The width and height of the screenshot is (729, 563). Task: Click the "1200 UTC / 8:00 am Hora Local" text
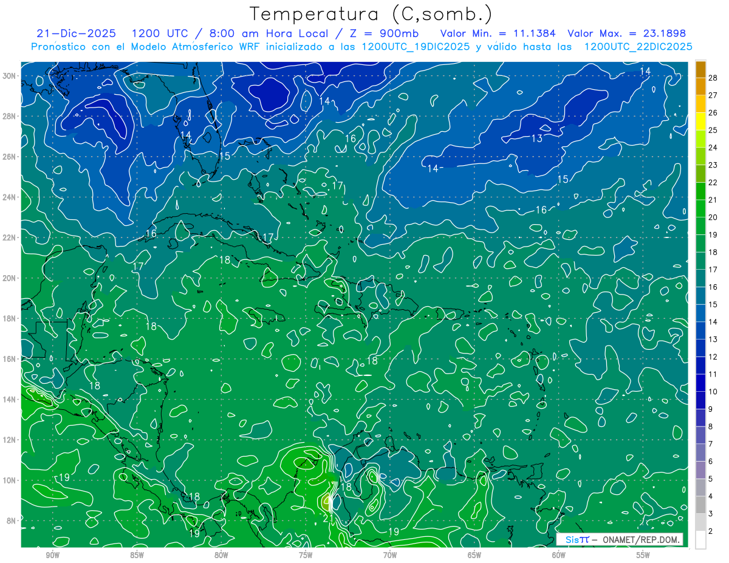point(229,33)
